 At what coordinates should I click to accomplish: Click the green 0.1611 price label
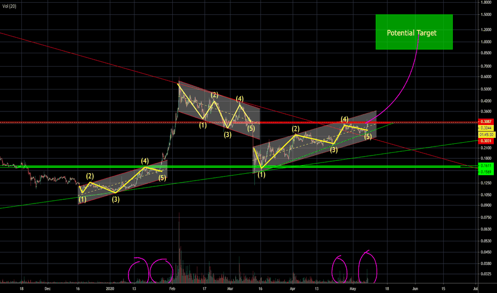486,166
